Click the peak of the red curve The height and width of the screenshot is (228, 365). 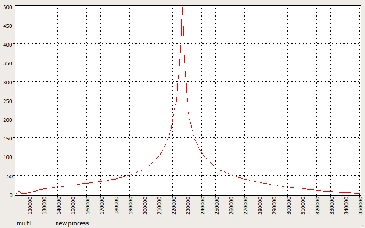click(x=182, y=8)
